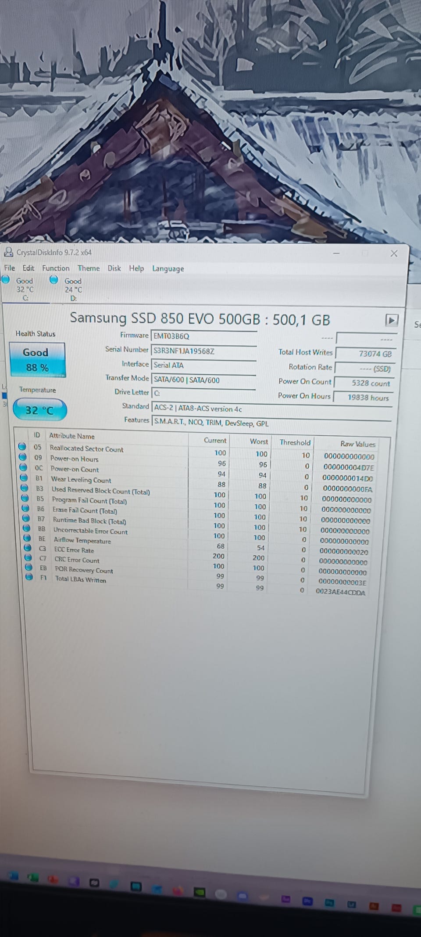The image size is (421, 937).
Task: Click status circle for Wear Leveling Count
Action: [x=24, y=478]
